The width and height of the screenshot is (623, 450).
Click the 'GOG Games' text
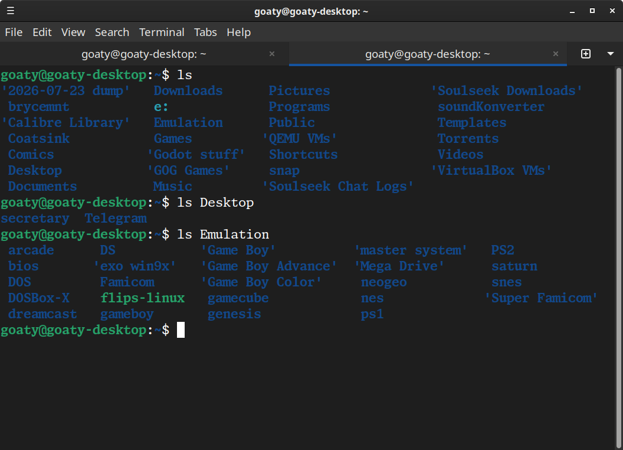pyautogui.click(x=188, y=170)
